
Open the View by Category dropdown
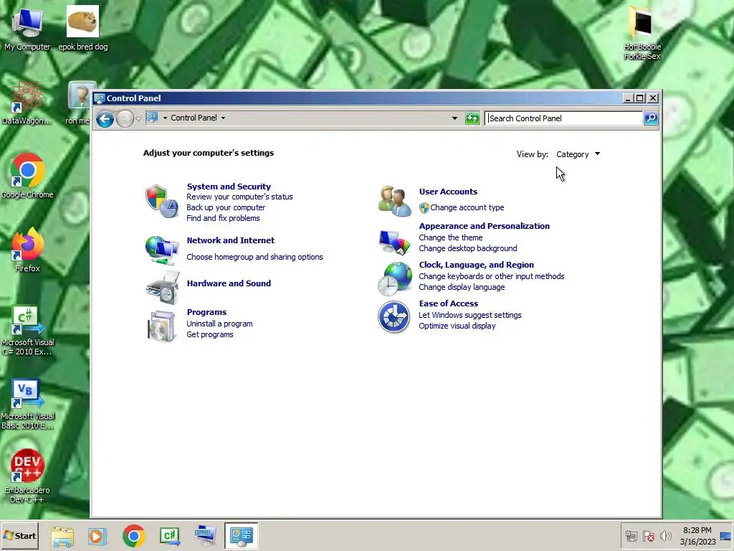pos(578,154)
